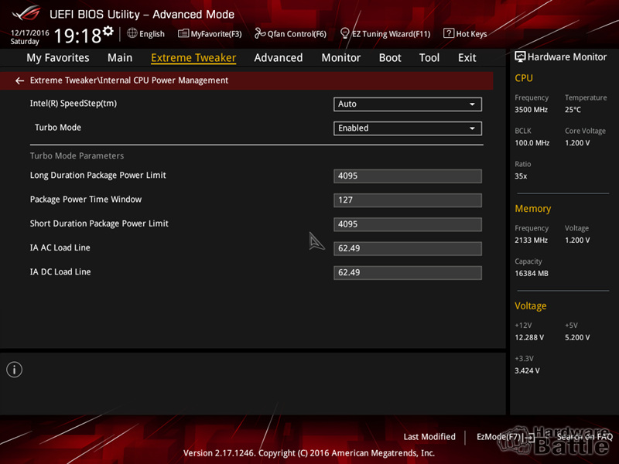Image resolution: width=619 pixels, height=464 pixels.
Task: Click the BCLK value 100.0 MHz
Action: click(532, 143)
